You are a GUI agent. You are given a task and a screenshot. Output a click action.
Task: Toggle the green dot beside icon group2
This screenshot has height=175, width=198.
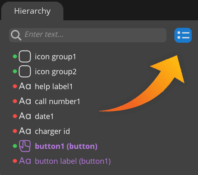[x=15, y=71]
